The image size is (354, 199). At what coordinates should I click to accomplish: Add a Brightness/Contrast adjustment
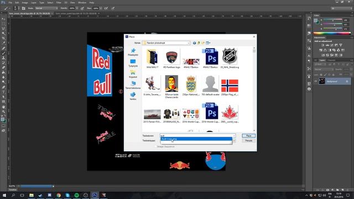[x=322, y=45]
